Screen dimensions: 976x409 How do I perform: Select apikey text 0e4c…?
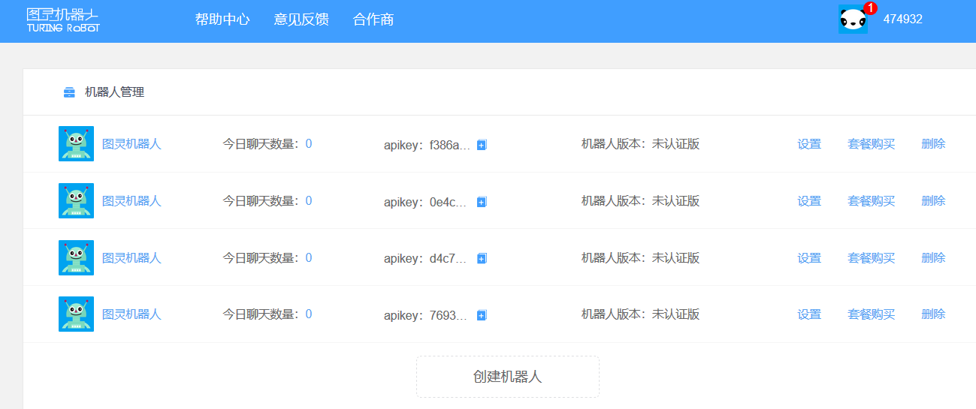(449, 202)
